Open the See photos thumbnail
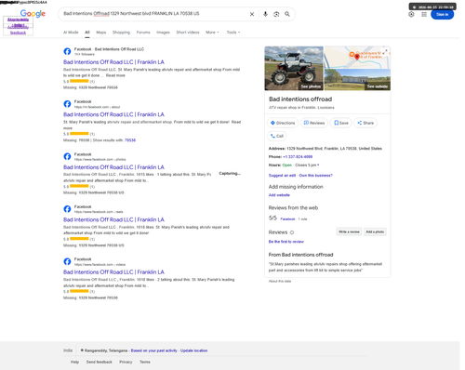This screenshot has height=370, width=465. click(294, 69)
